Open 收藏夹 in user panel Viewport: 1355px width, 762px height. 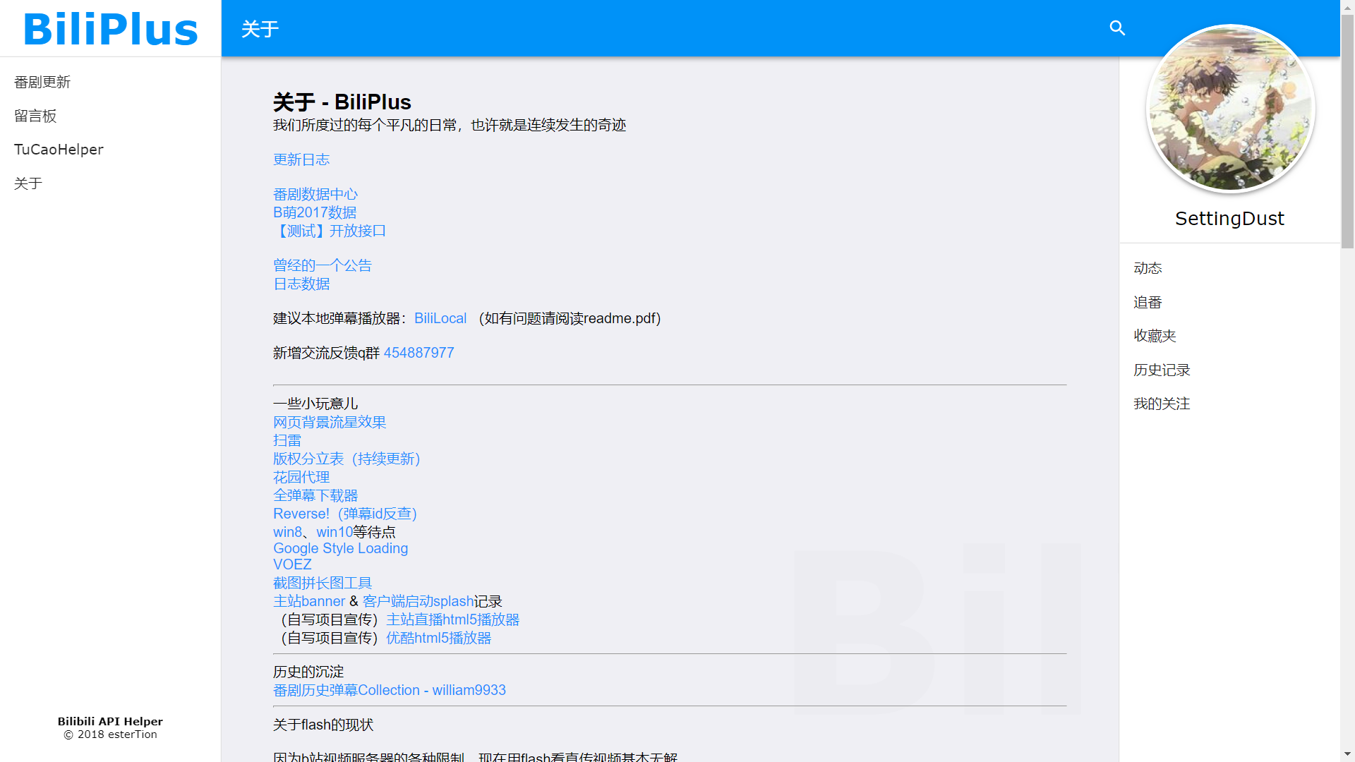(1155, 337)
